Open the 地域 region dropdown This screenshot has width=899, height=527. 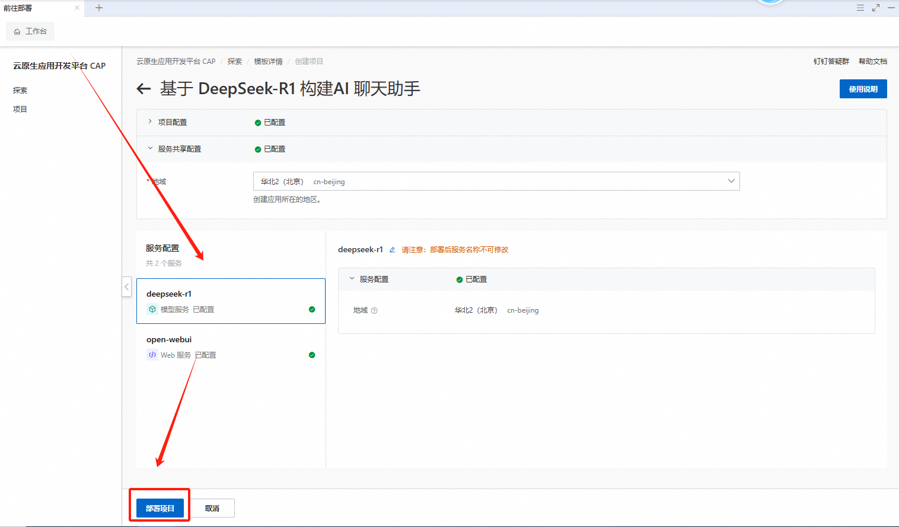[496, 181]
